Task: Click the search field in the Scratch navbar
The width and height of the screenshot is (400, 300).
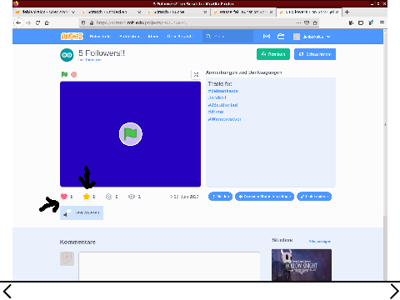Action: pyautogui.click(x=227, y=37)
